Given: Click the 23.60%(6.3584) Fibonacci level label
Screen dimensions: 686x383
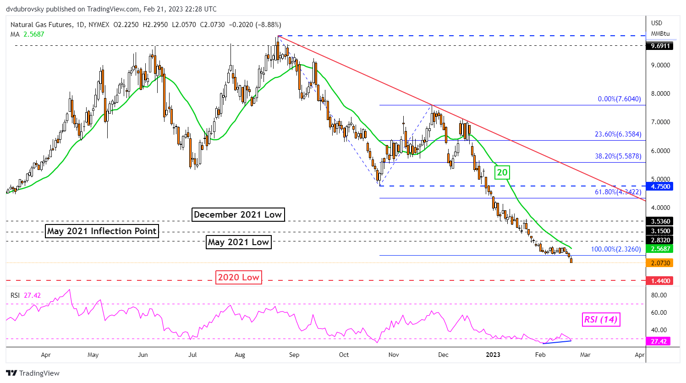Looking at the screenshot, I should (x=618, y=135).
